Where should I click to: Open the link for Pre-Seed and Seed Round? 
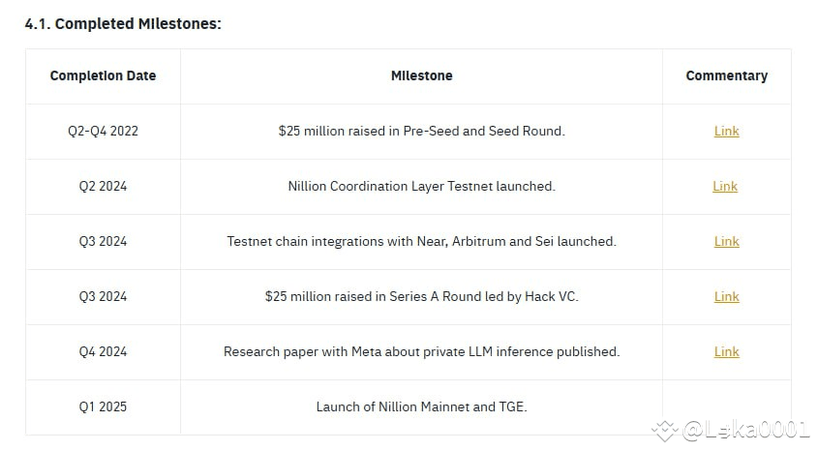pos(726,131)
